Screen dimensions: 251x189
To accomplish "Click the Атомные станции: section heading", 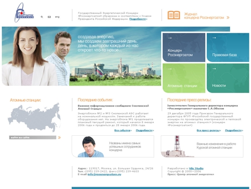I will coord(25,100).
